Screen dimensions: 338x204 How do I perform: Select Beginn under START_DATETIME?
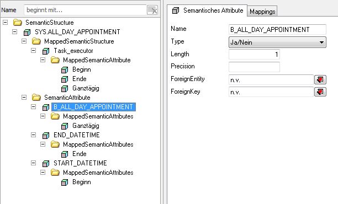[x=82, y=182]
